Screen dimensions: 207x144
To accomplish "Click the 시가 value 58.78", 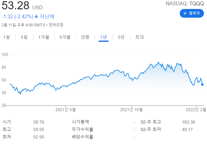I will coord(39,122).
